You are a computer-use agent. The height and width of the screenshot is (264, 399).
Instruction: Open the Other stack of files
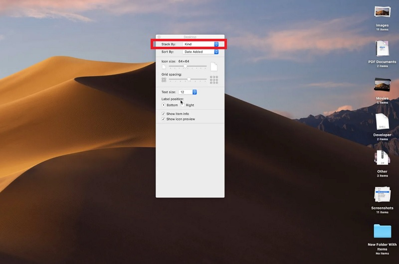point(382,158)
